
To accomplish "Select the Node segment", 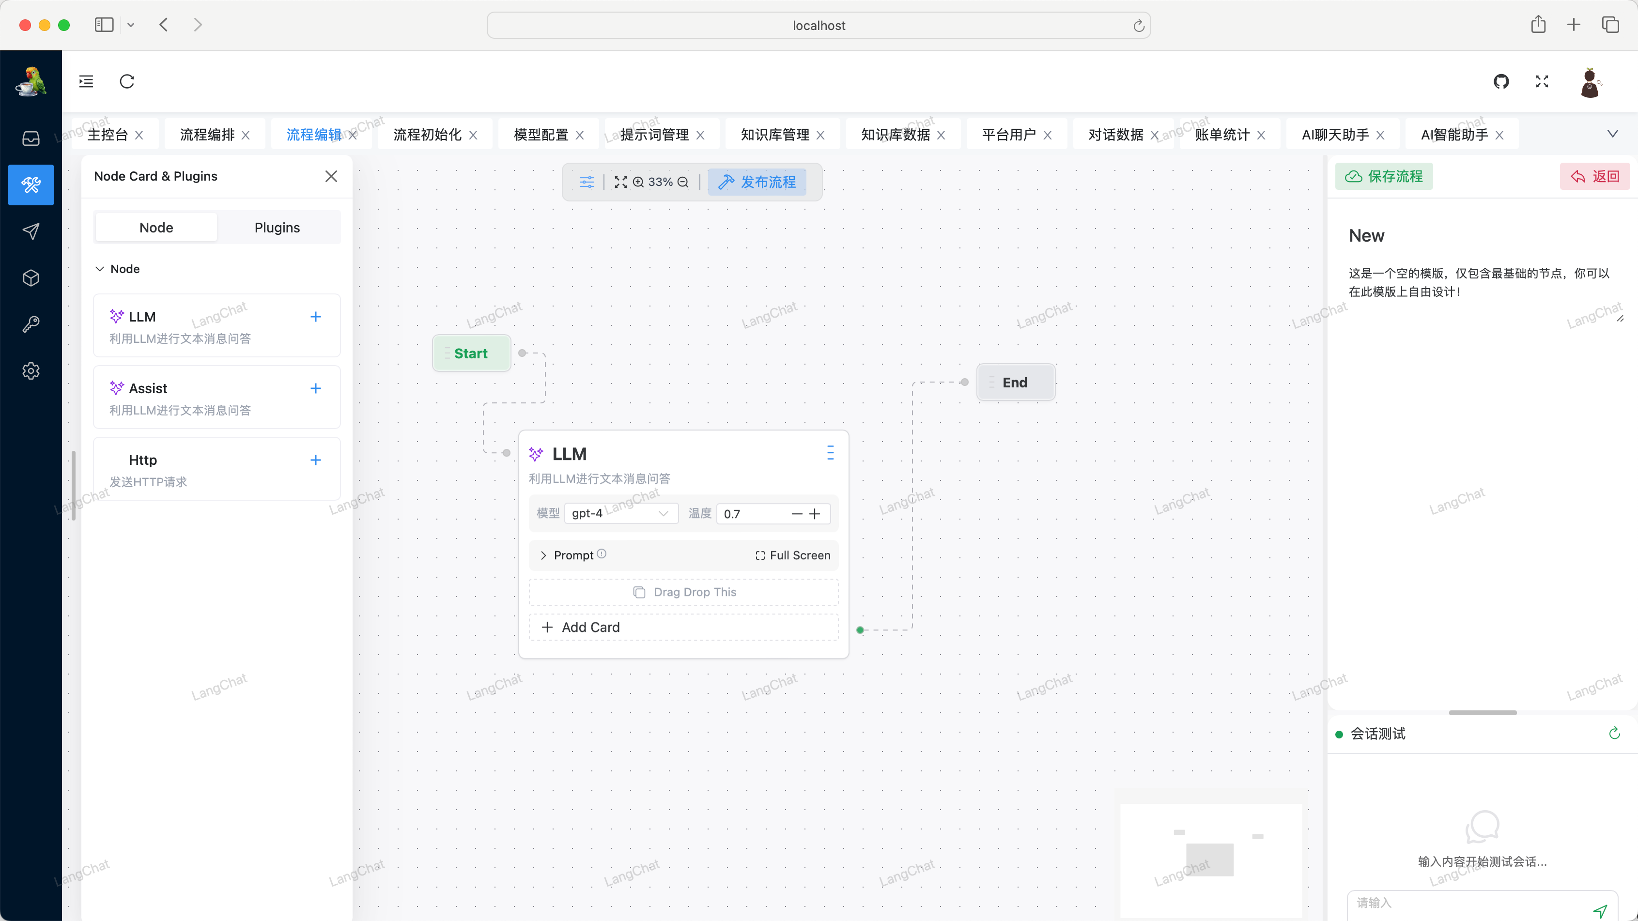I will point(156,228).
